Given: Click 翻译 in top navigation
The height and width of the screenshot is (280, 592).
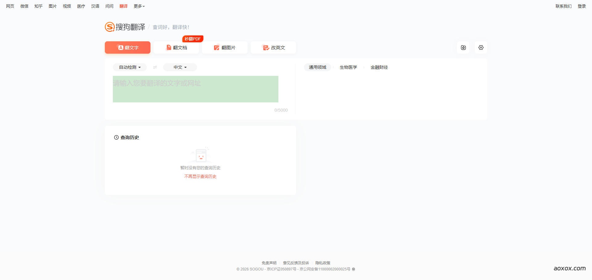Looking at the screenshot, I should [x=124, y=6].
